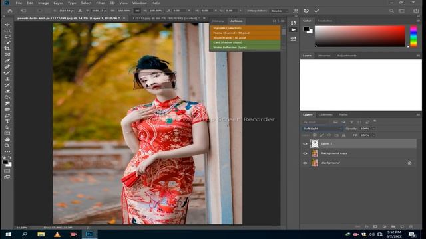Switch to the Adjustments tab
Viewport: 426px width, 239px height.
tap(347, 56)
